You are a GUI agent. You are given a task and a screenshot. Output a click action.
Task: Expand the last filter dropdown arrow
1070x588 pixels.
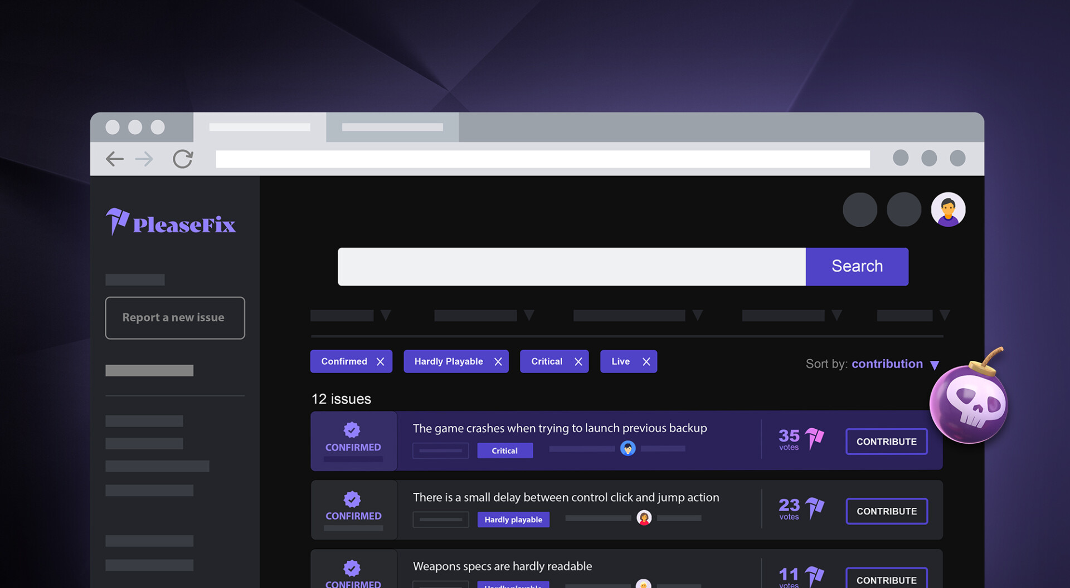tap(945, 316)
